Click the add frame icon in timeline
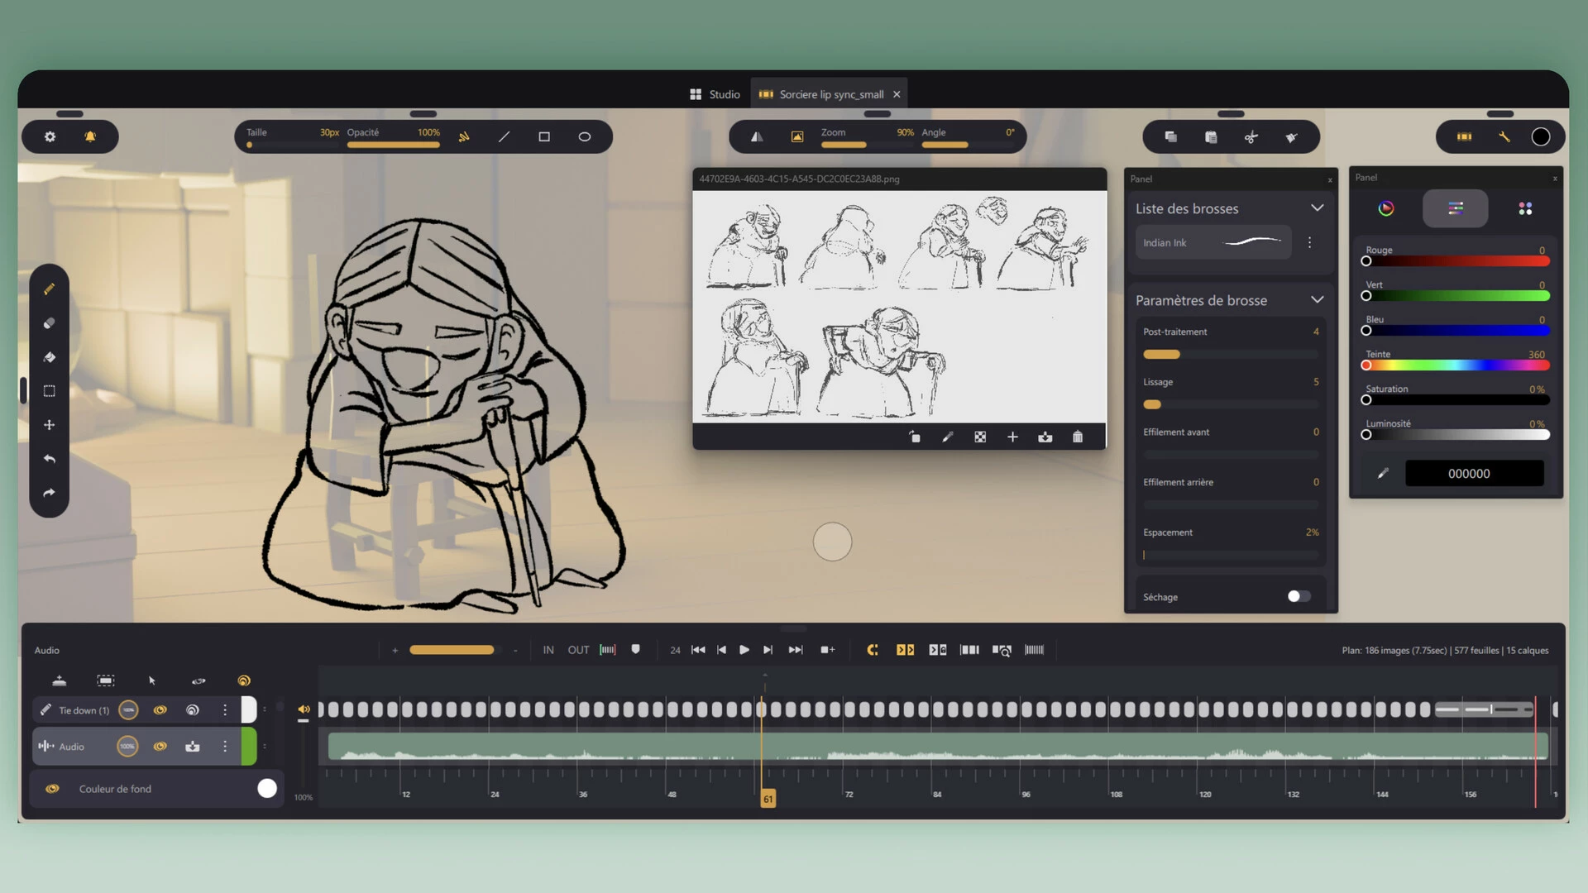 [828, 650]
